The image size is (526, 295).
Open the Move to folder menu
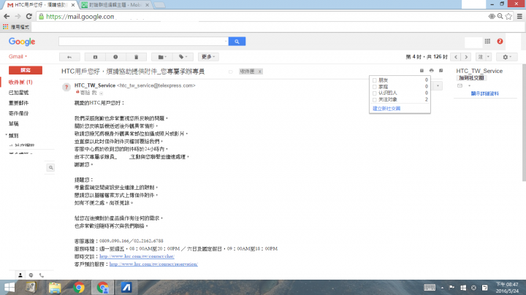[162, 57]
